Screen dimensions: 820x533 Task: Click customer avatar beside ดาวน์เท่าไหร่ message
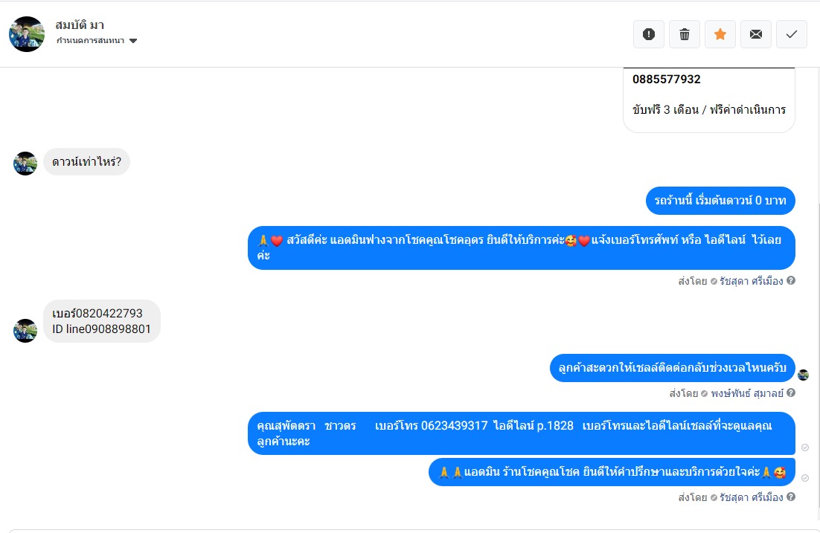coord(25,164)
